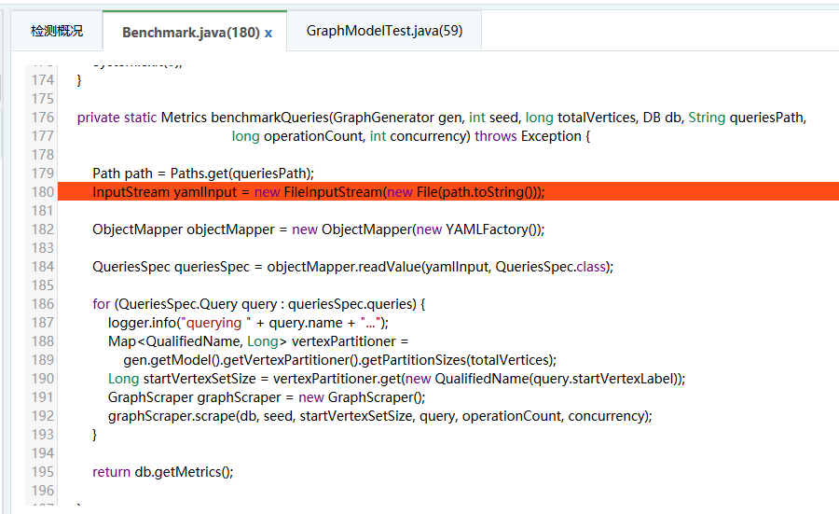Click the Map vertexPartitioner declaration
The image size is (839, 514).
tap(258, 341)
